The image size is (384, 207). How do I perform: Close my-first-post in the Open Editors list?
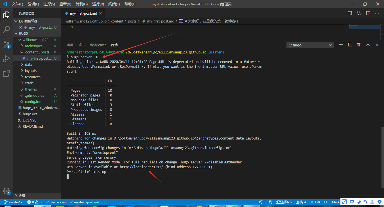point(21,27)
